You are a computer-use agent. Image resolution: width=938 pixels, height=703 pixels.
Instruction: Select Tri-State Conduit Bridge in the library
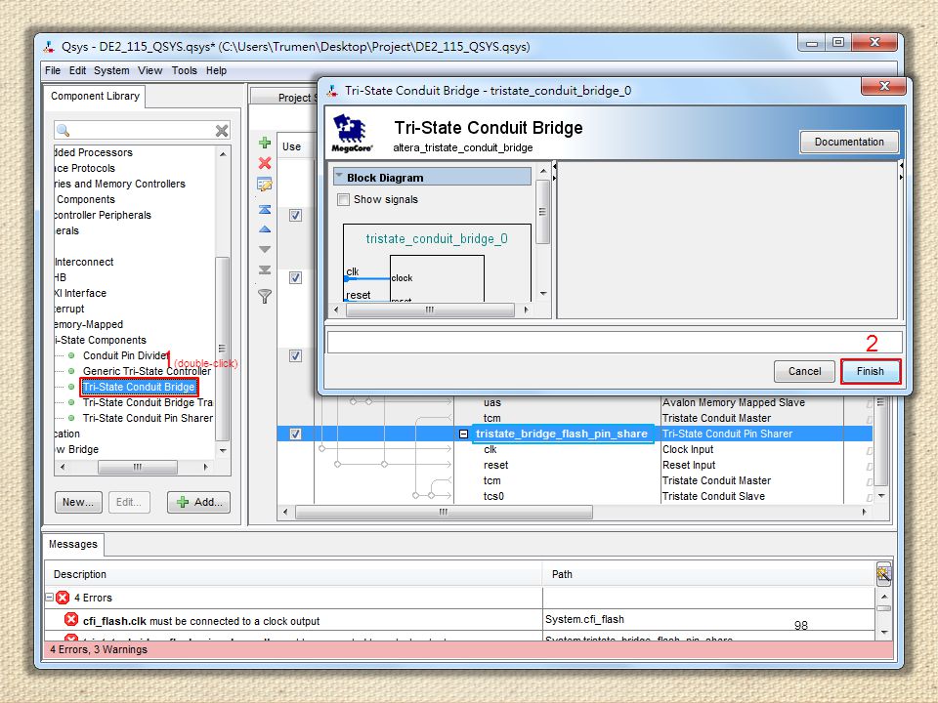tap(139, 387)
